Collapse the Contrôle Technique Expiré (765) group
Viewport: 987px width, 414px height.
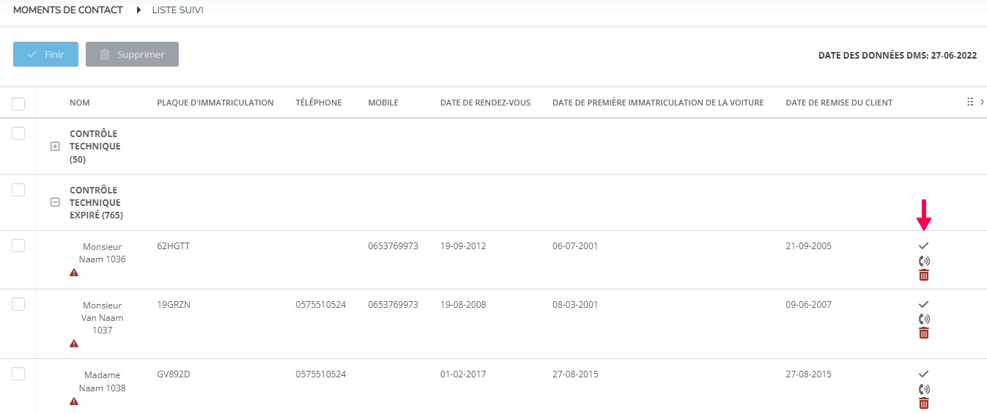[54, 203]
